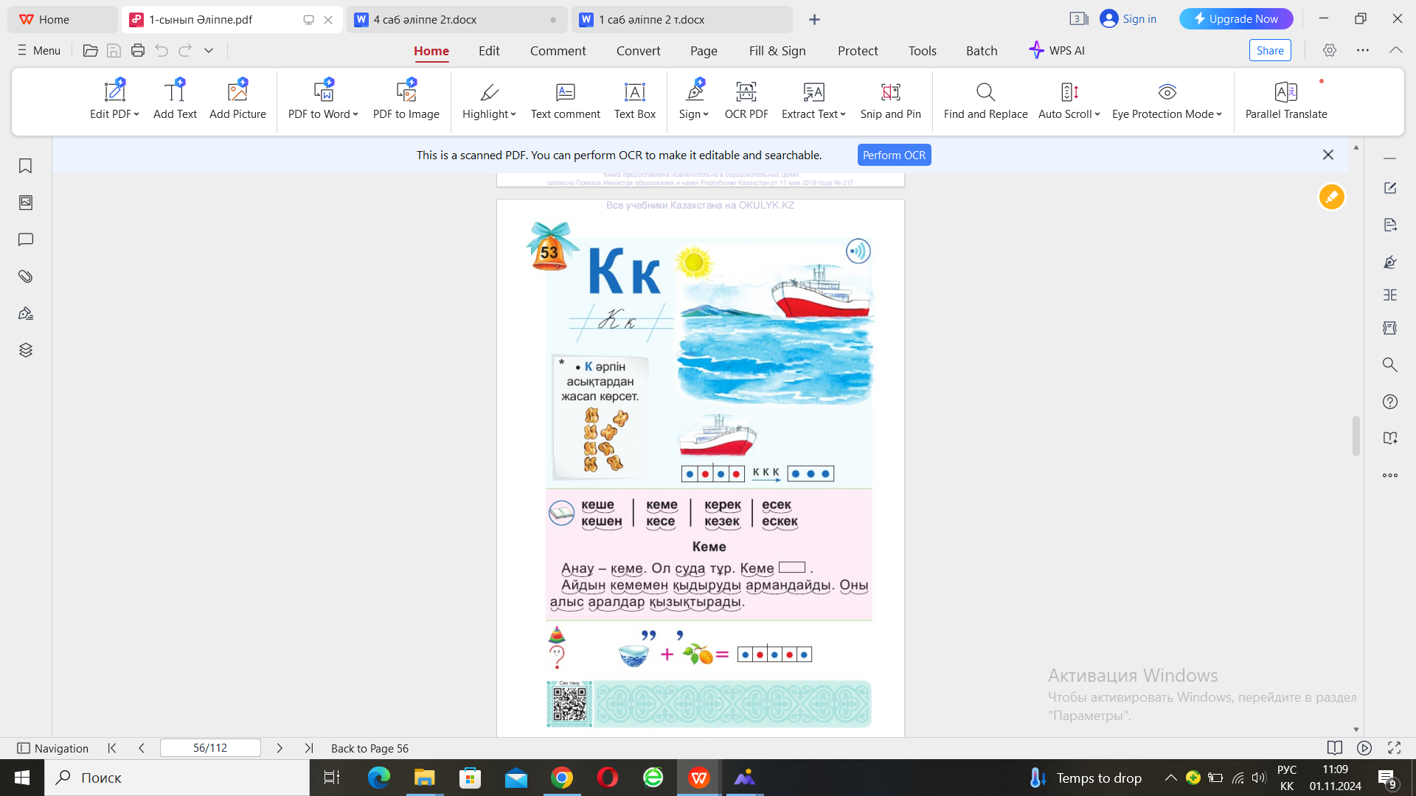Click the Perform OCR button
Image resolution: width=1416 pixels, height=796 pixels.
894,156
